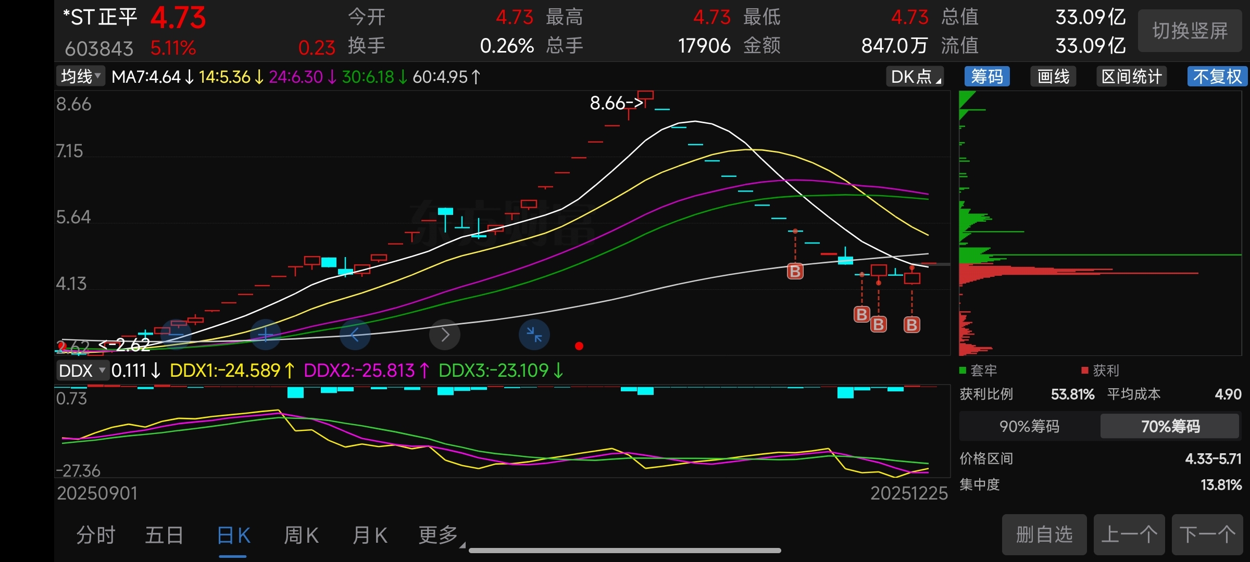
Task: Click the 删自选 button
Action: tap(1044, 534)
